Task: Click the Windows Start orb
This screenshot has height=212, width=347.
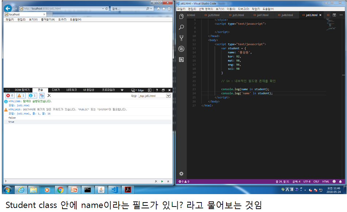Action: [8, 190]
